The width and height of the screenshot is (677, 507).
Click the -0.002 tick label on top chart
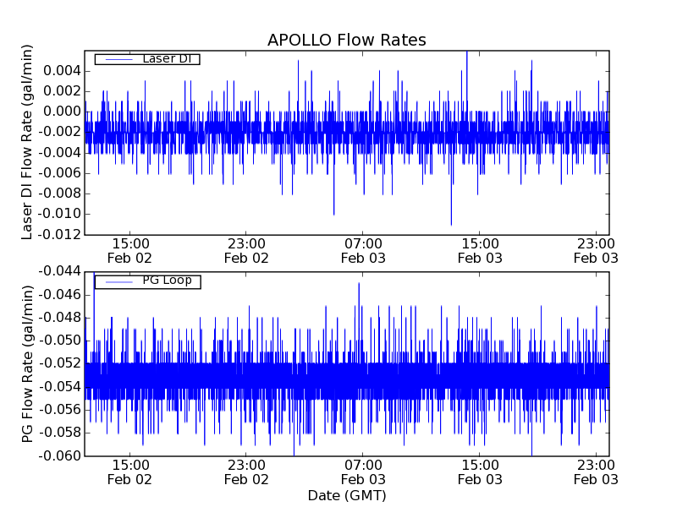(59, 132)
